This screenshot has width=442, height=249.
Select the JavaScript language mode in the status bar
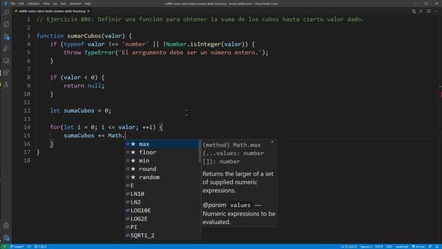(402, 246)
